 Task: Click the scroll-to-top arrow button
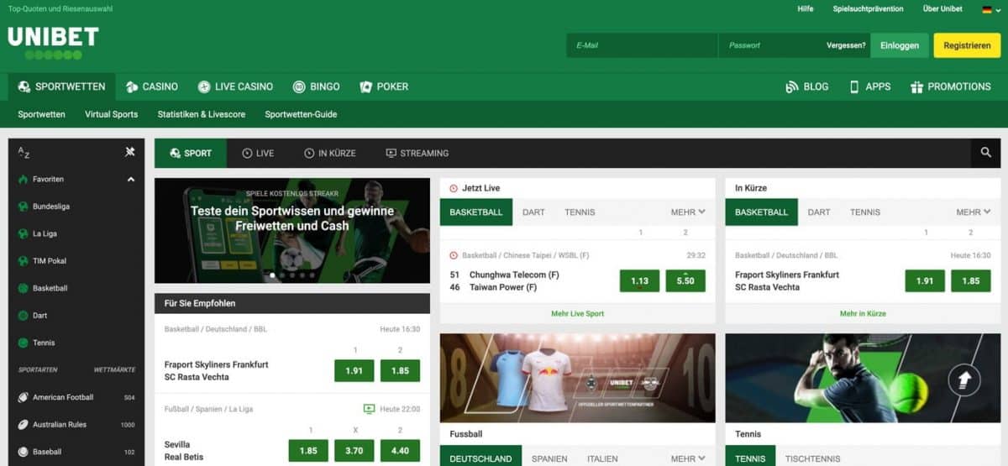pos(964,381)
